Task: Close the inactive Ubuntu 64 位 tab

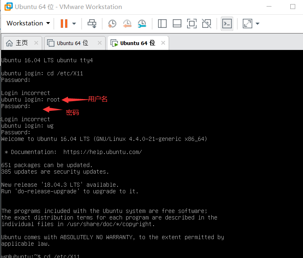Action: 100,43
